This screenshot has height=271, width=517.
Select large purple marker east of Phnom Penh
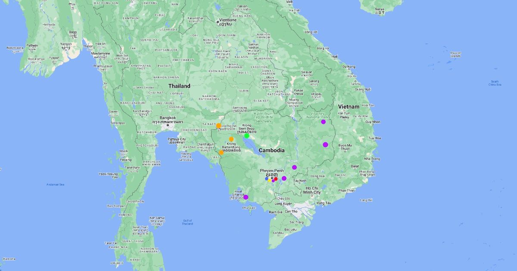point(284,178)
